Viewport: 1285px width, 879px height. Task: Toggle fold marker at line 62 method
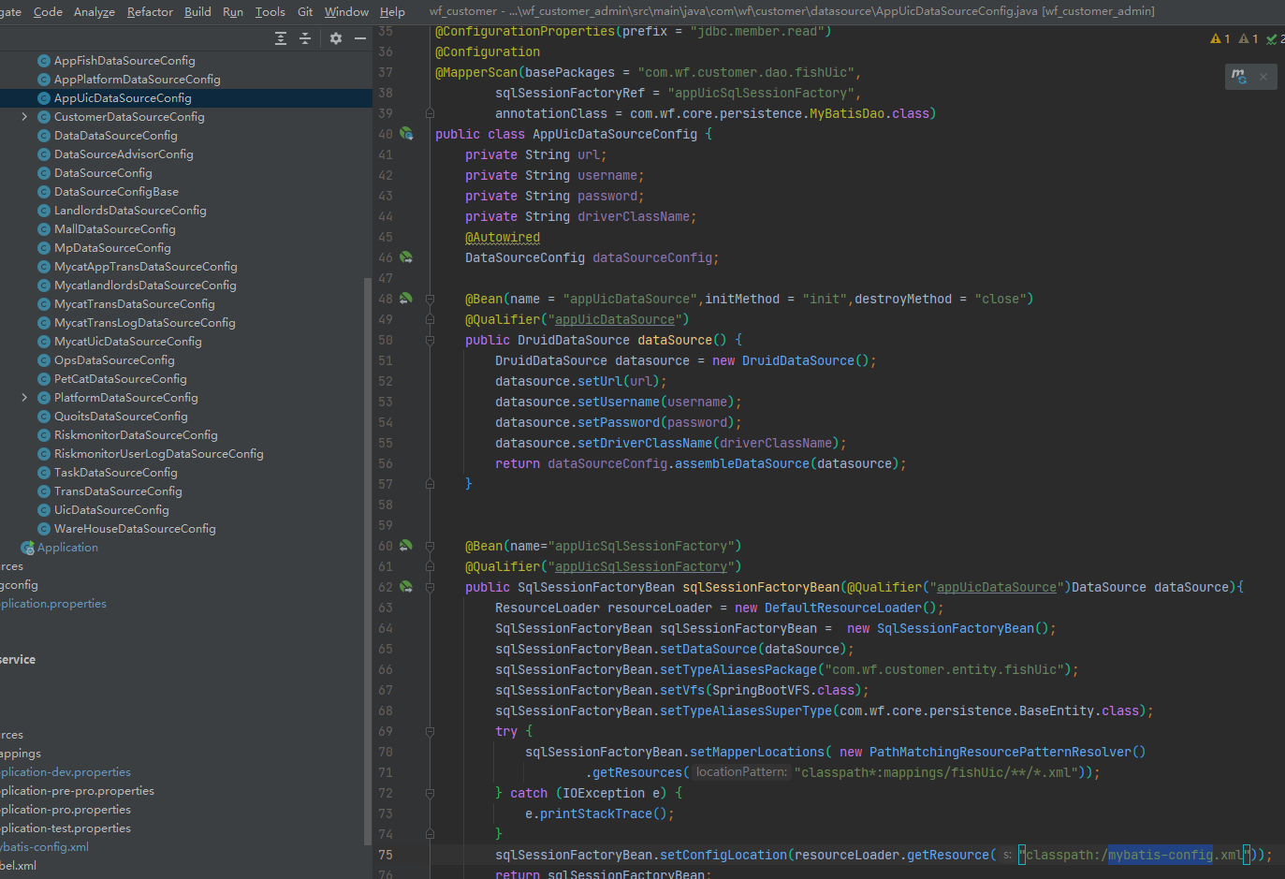pos(431,587)
